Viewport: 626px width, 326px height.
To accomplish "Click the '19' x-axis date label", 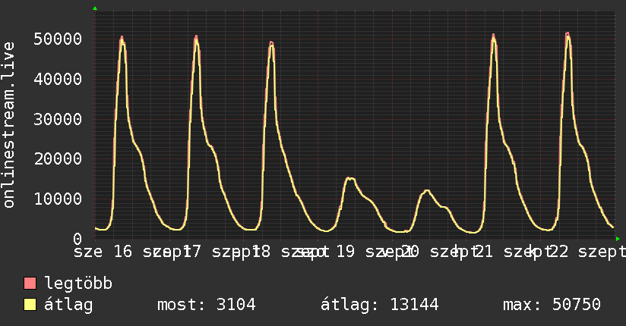I will pyautogui.click(x=345, y=252).
